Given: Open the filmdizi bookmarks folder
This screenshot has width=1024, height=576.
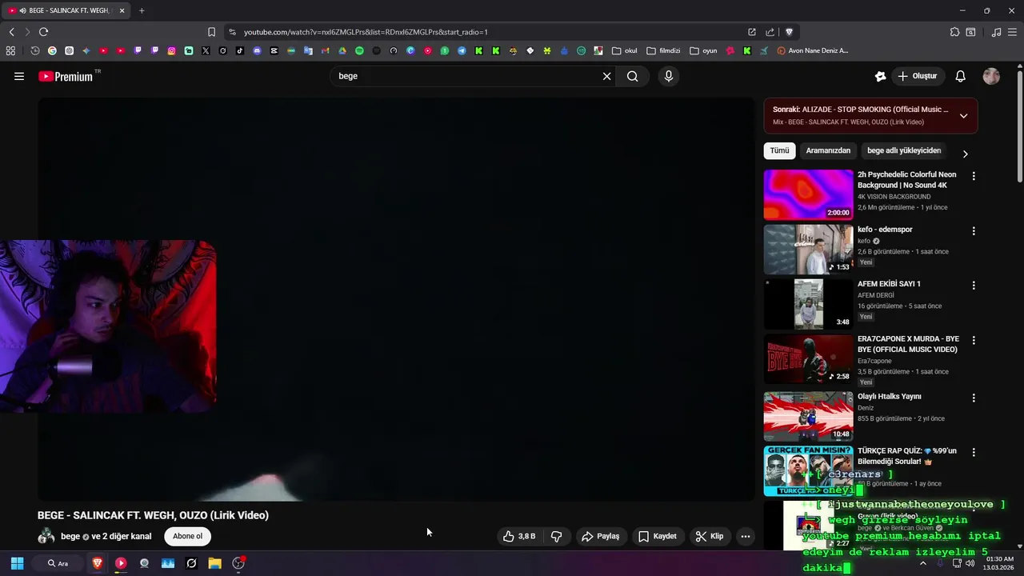Looking at the screenshot, I should point(663,50).
